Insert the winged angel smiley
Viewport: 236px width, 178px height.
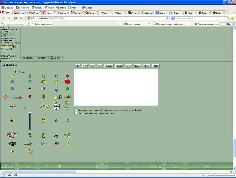(13, 106)
